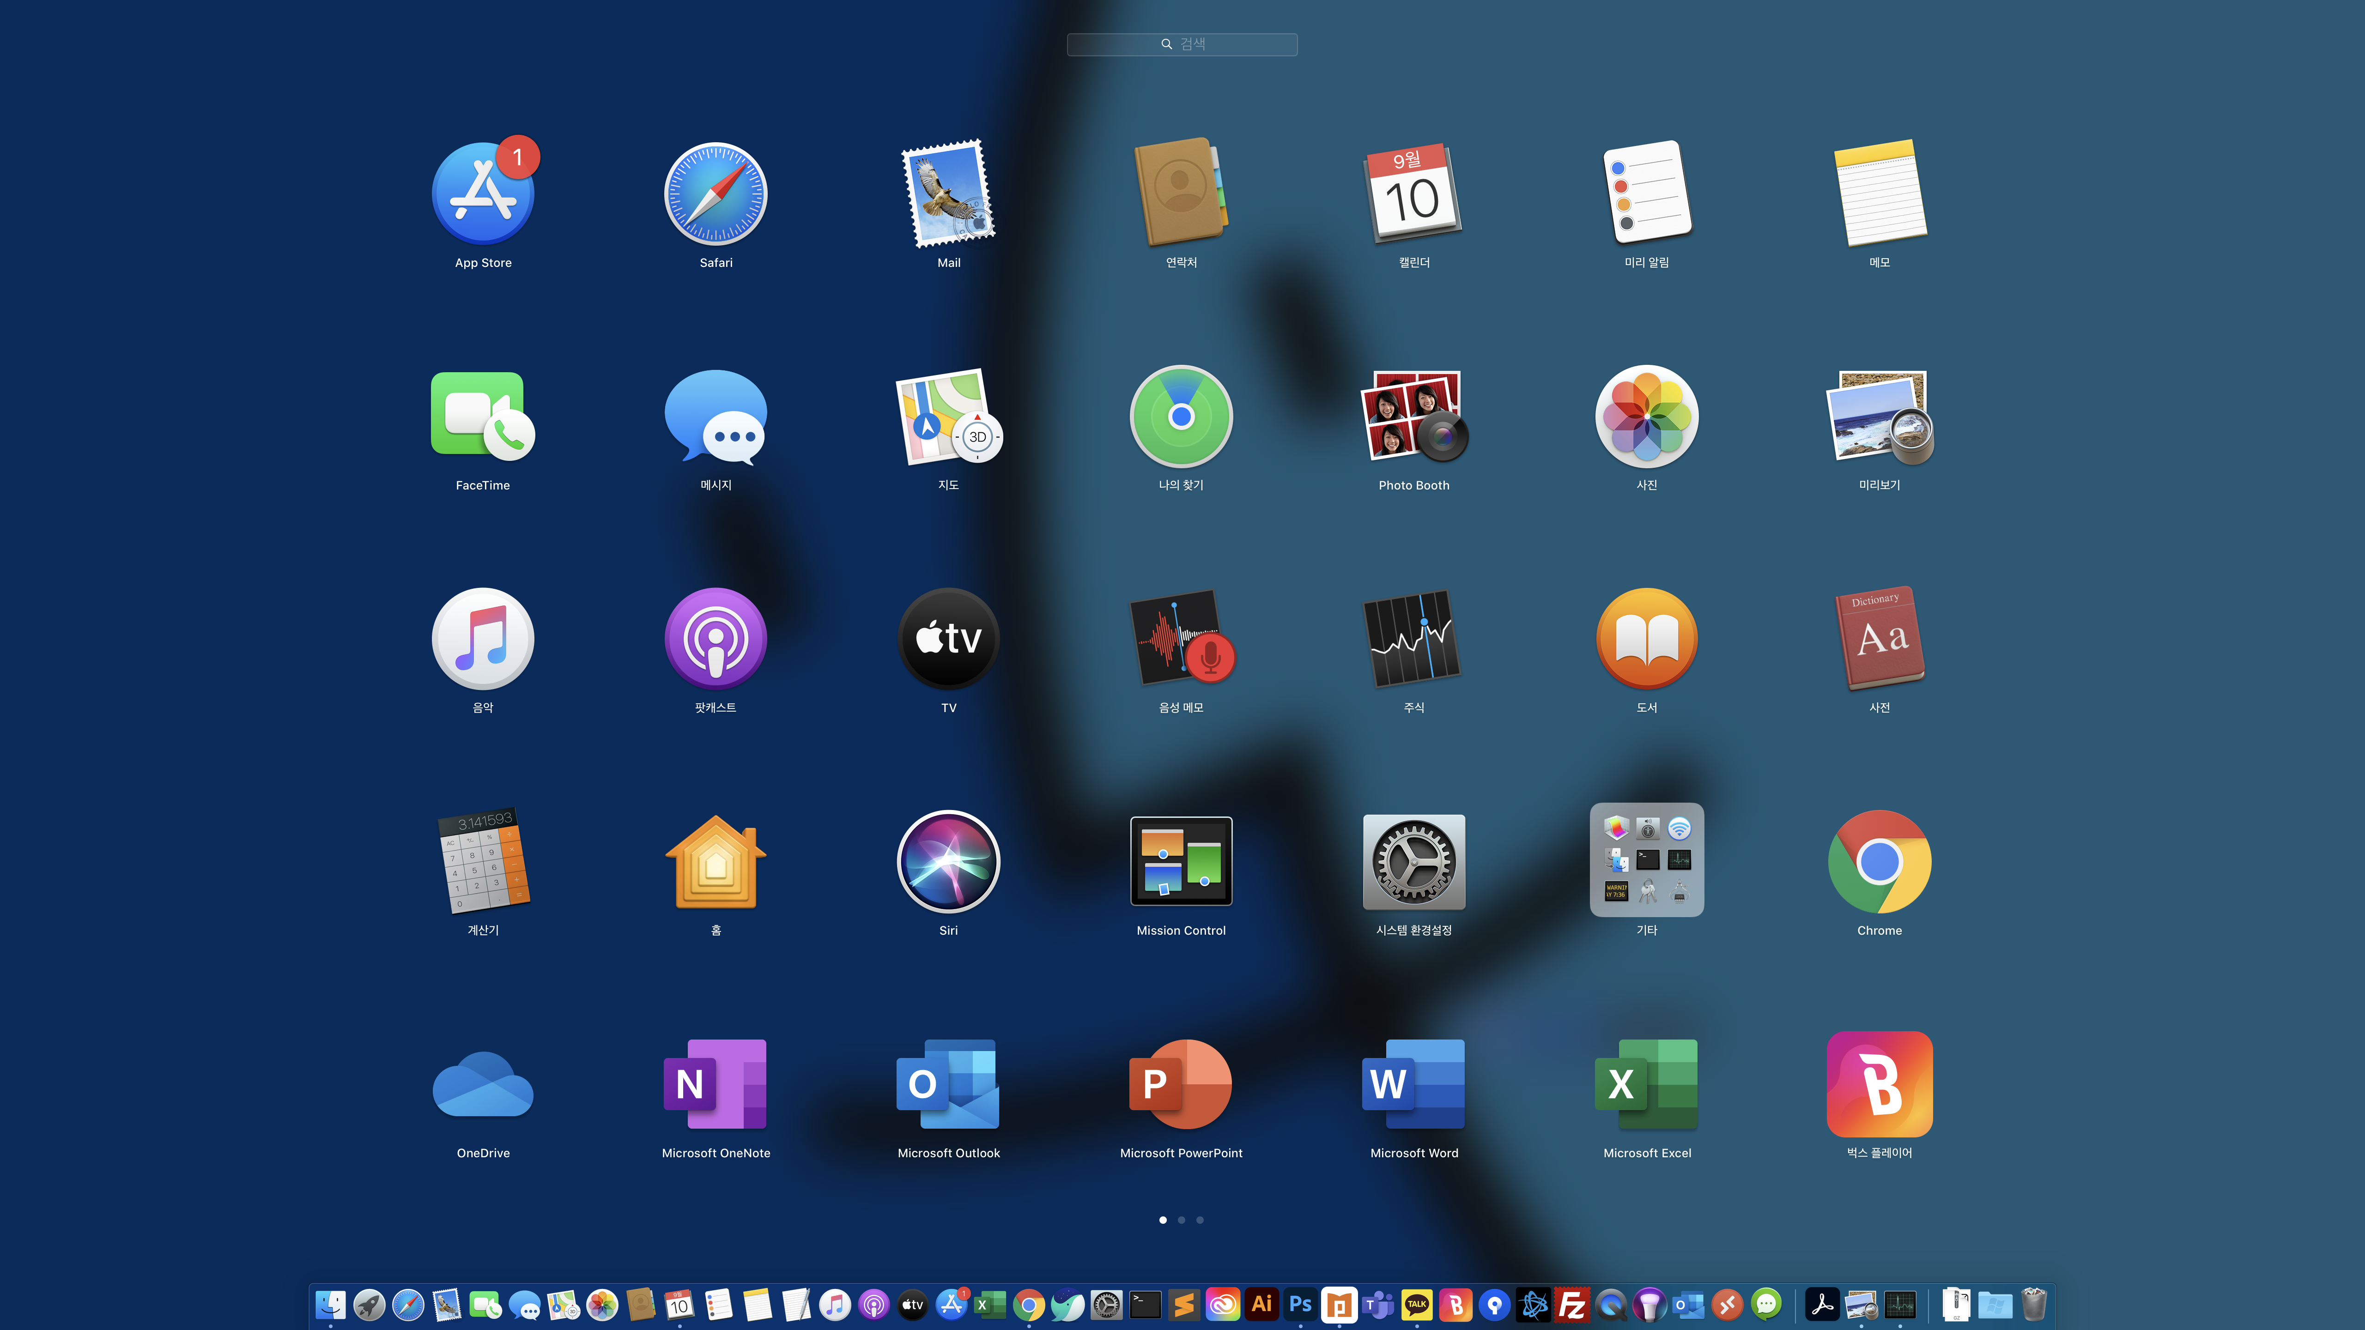Launch System Preferences (시스템 환경설정)
The height and width of the screenshot is (1330, 2365).
pos(1414,861)
